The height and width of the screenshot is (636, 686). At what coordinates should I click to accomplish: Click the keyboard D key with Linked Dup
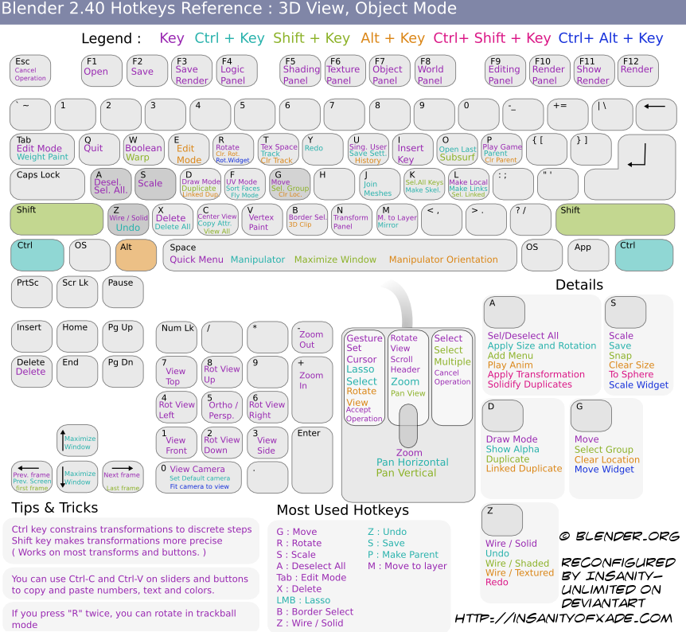[x=201, y=184]
